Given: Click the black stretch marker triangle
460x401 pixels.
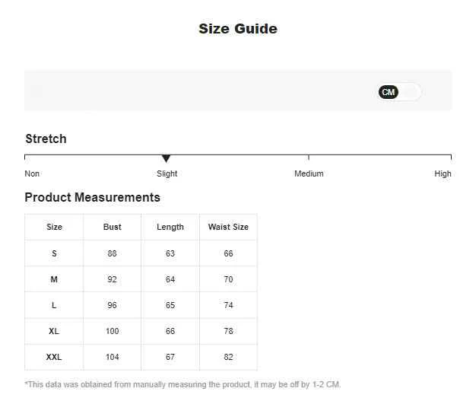Looking at the screenshot, I should (x=166, y=158).
